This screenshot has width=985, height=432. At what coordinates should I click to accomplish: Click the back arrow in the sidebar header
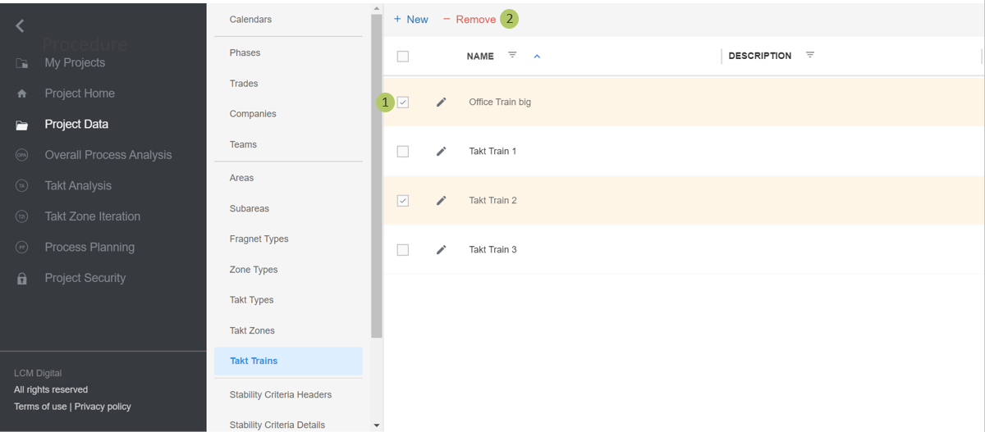pos(20,26)
